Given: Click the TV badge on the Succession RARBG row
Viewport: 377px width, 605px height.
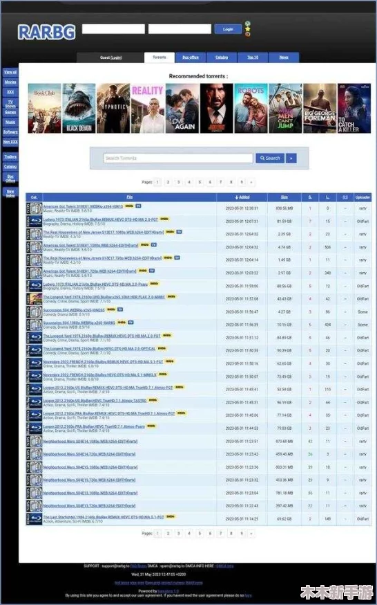Looking at the screenshot, I should tap(130, 322).
